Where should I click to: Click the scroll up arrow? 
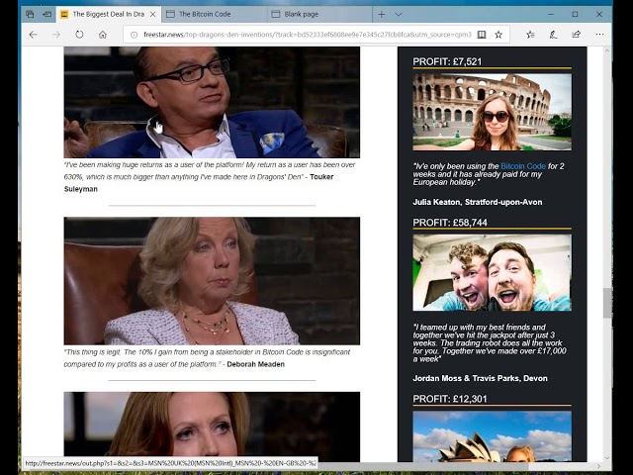[x=606, y=50]
